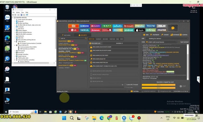This screenshot has height=122, width=203.
Task: Open the folder icon beside Custom EMI
Action: pos(123,85)
